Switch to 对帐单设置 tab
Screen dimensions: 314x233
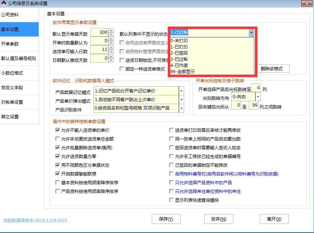coord(19,102)
